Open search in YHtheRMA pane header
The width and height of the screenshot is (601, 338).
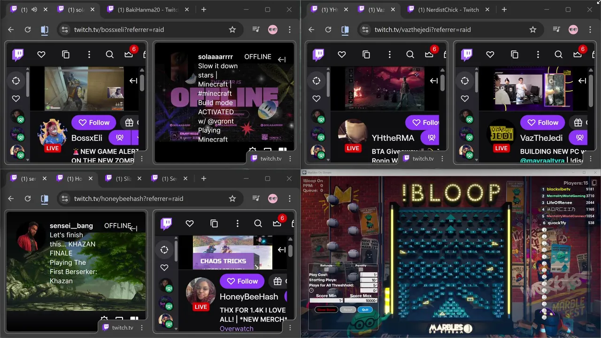click(410, 55)
